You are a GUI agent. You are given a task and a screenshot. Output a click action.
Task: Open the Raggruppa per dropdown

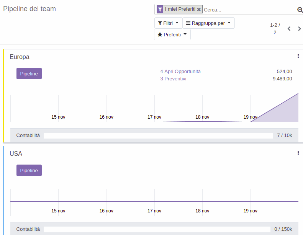[x=208, y=23]
